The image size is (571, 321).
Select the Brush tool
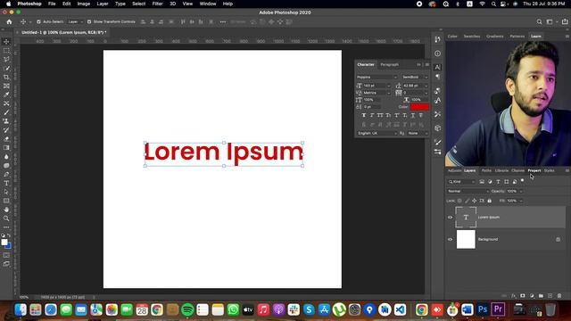pos(6,112)
